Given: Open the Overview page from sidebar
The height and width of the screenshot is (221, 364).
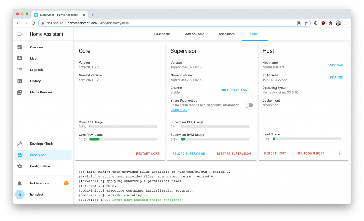Looking at the screenshot, I should click(36, 47).
